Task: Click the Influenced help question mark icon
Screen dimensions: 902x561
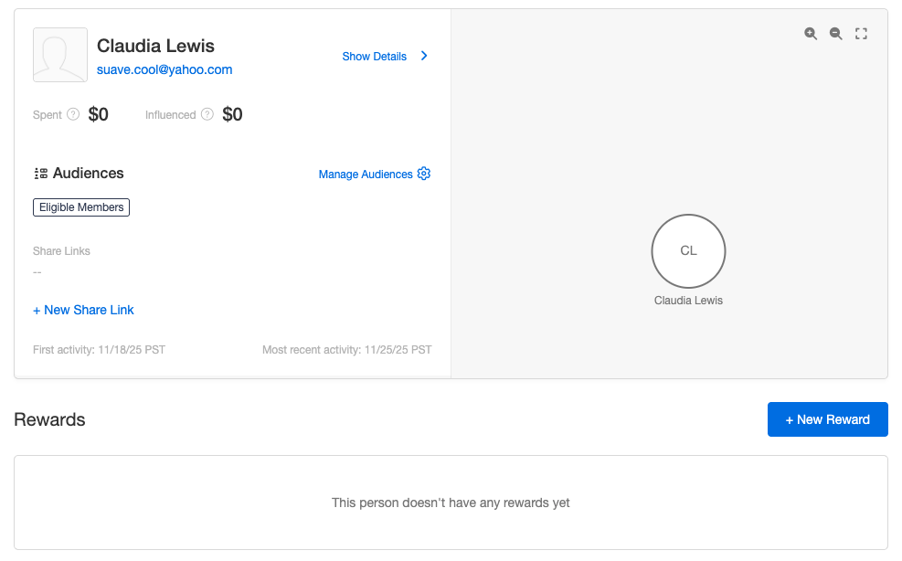Action: (207, 114)
